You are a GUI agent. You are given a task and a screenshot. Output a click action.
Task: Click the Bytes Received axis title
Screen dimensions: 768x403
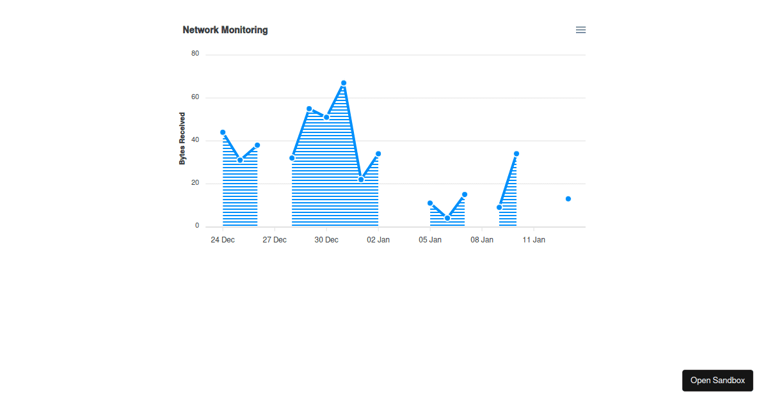click(182, 139)
